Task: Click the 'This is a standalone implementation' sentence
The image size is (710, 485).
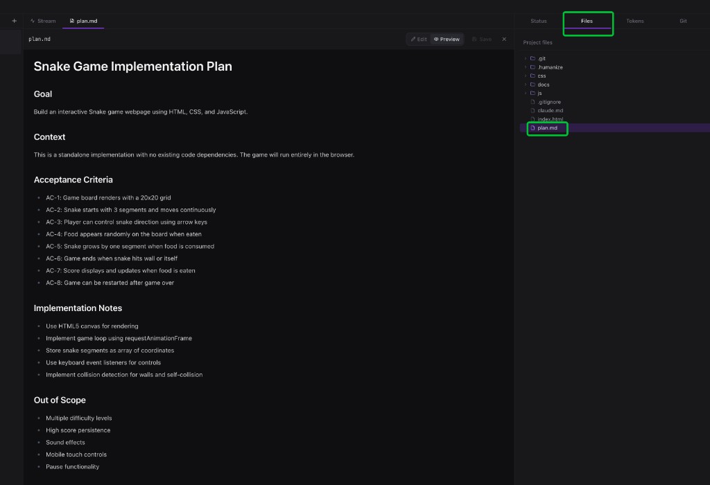Action: click(194, 155)
